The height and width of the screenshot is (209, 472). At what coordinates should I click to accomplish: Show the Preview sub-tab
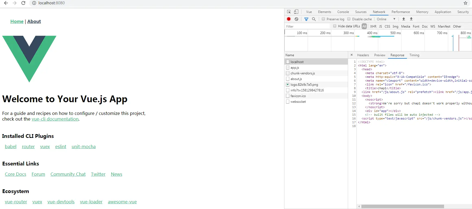(x=380, y=55)
